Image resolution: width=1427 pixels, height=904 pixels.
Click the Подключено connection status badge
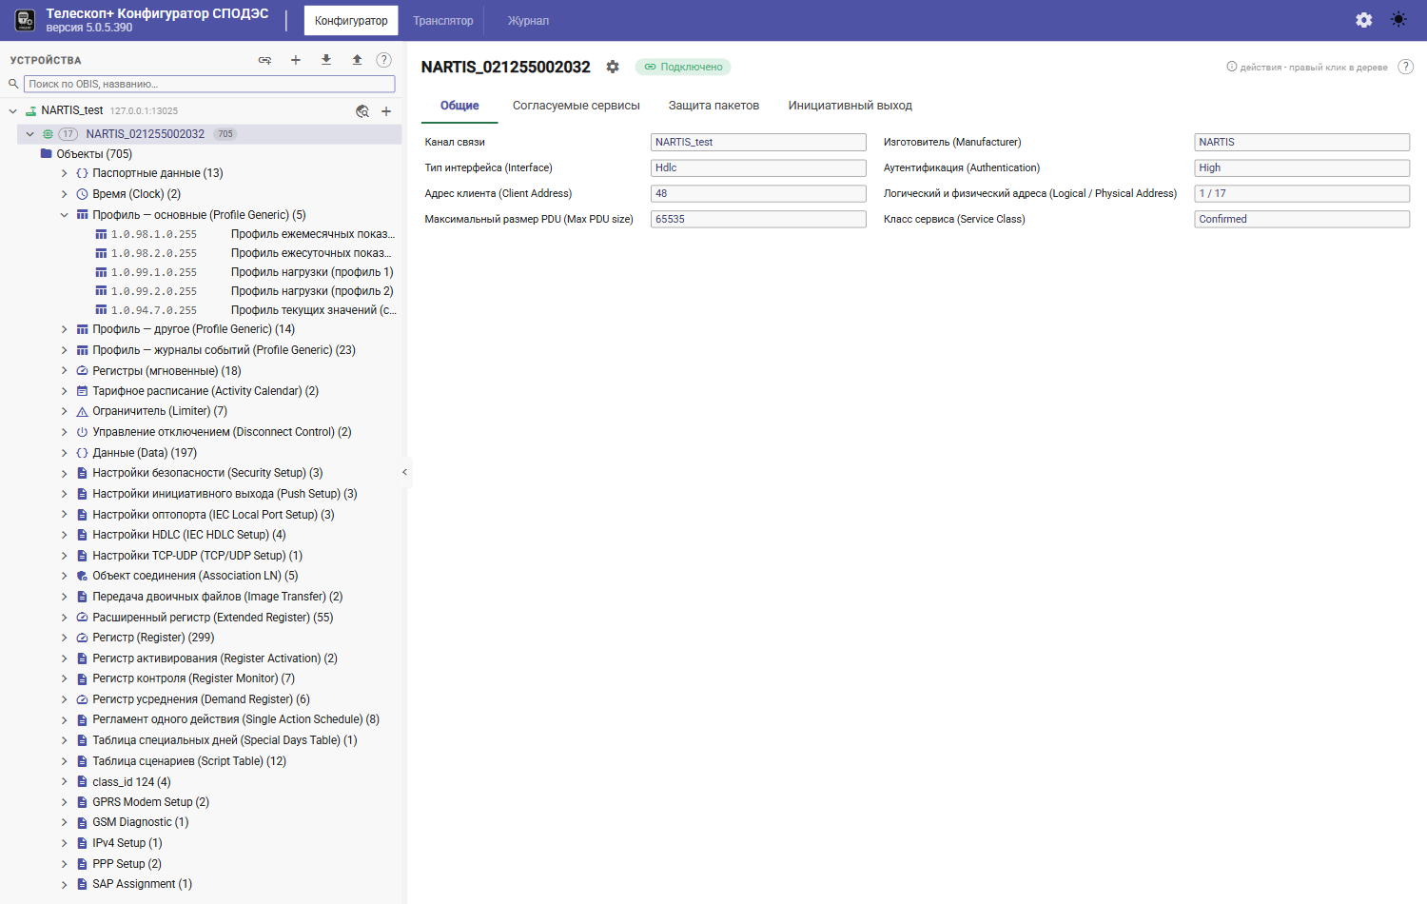683,67
